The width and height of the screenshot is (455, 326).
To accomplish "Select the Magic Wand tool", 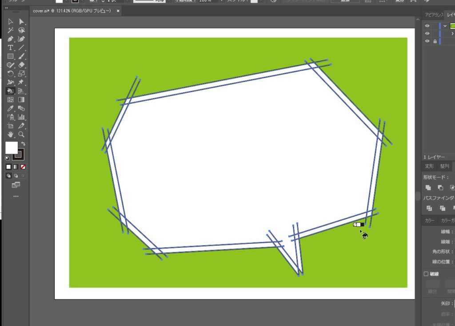I will [x=10, y=30].
